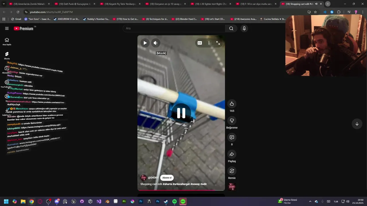Open Chrome profile avatar menu
Screen dimensions: 367x206
point(356,12)
